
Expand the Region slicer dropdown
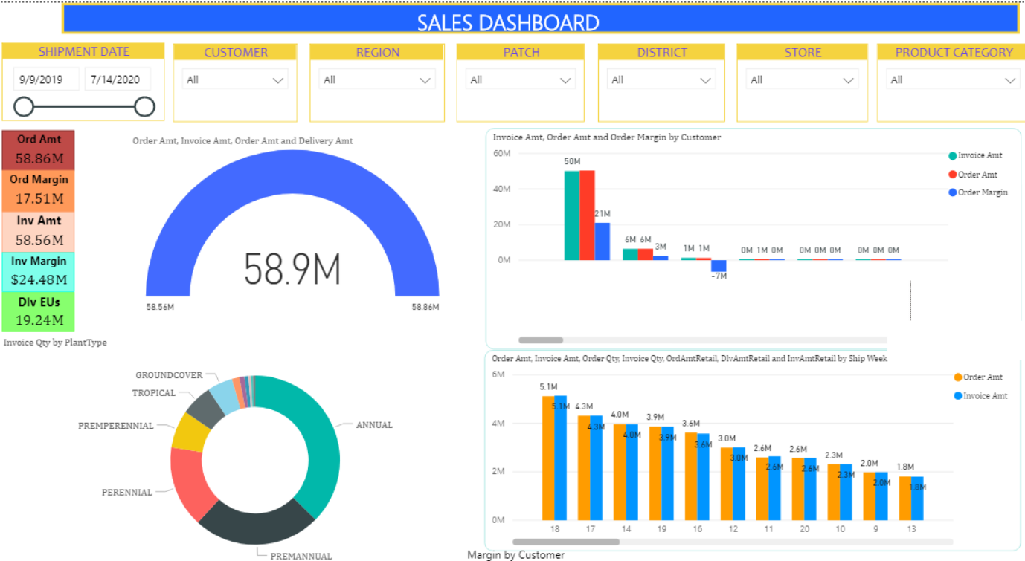pyautogui.click(x=377, y=80)
